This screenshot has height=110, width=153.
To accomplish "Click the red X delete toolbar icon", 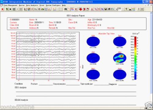I will [x=76, y=9].
